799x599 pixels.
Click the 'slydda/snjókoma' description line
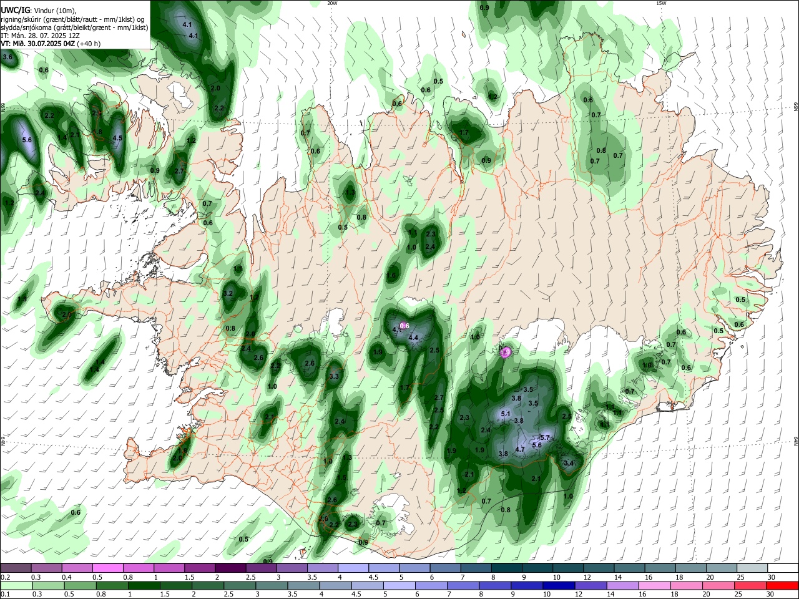tap(75, 27)
